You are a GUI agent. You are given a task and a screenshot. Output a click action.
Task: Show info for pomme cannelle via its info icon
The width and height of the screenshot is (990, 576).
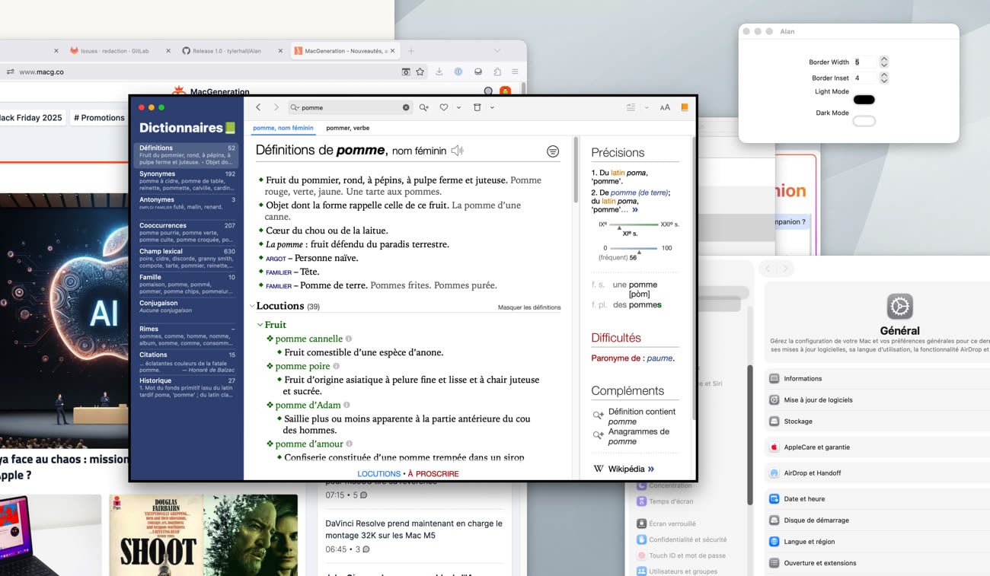click(349, 339)
